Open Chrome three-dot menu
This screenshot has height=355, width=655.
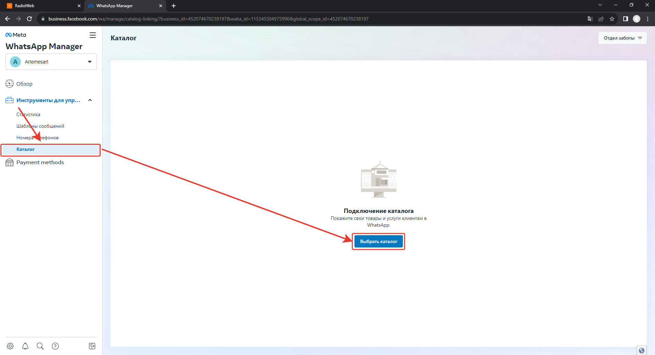tap(648, 19)
